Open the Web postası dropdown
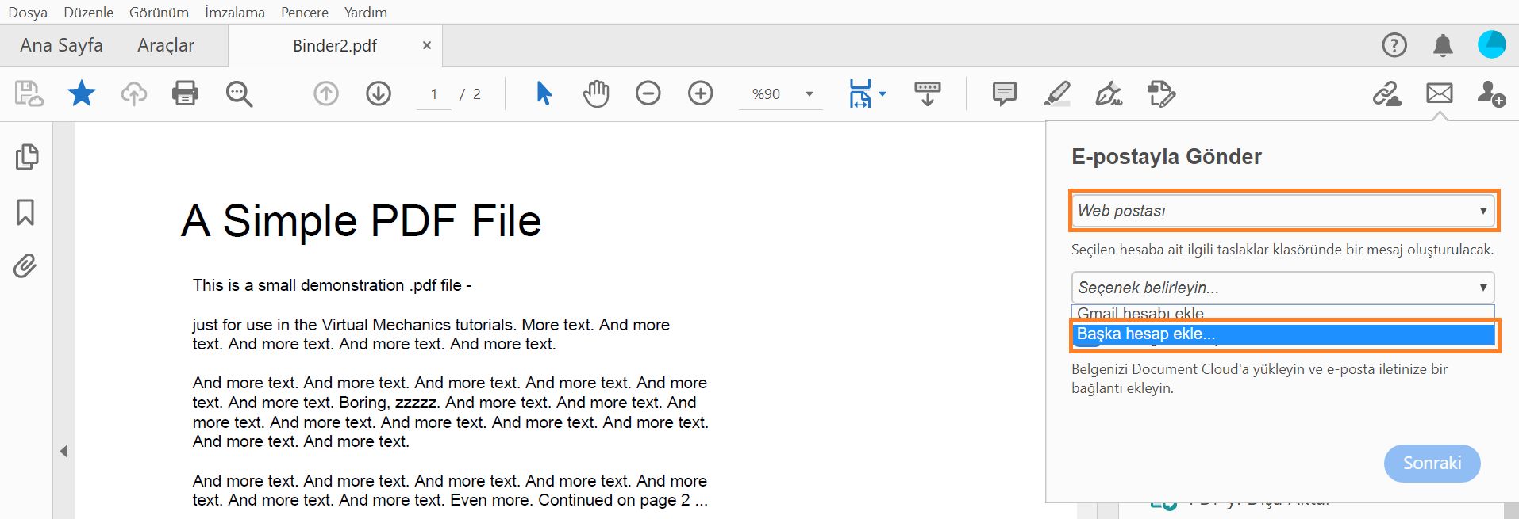This screenshot has height=519, width=1519. [1282, 211]
